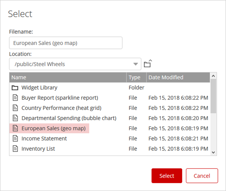This screenshot has width=226, height=191.
Task: Click the scrollbar up arrow
Action: [213, 76]
